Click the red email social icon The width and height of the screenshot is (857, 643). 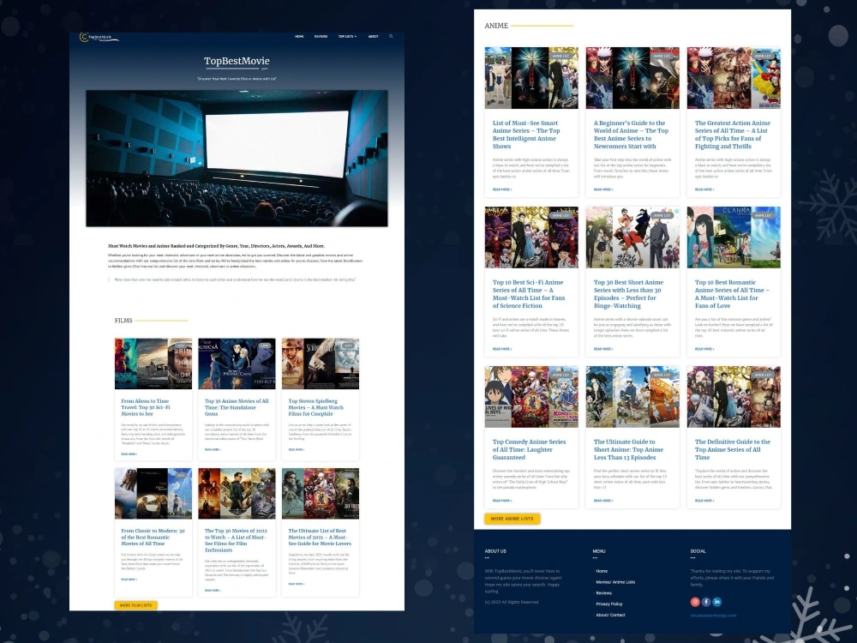(x=695, y=602)
